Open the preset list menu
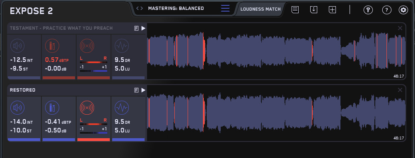 coord(225,8)
